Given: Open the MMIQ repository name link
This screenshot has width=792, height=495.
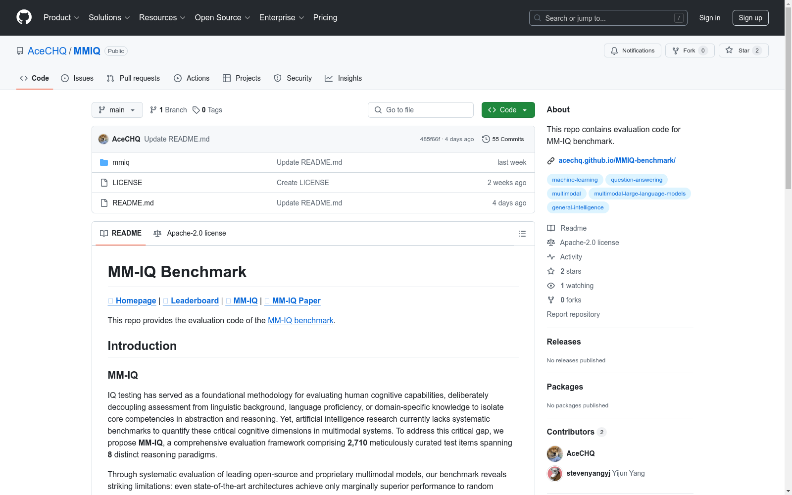Looking at the screenshot, I should coord(87,51).
